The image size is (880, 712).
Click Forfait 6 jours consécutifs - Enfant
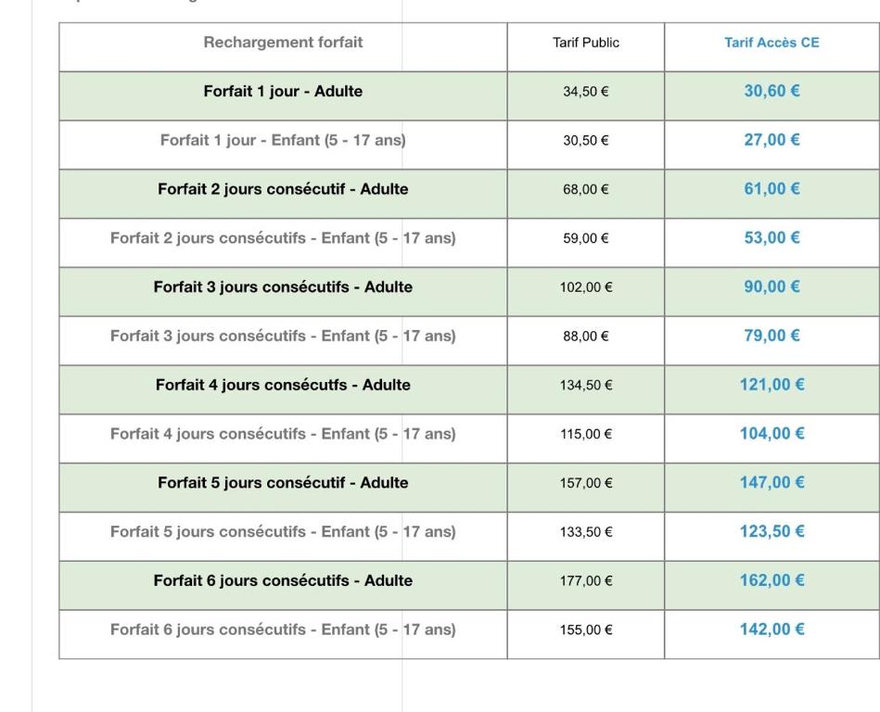coord(283,629)
